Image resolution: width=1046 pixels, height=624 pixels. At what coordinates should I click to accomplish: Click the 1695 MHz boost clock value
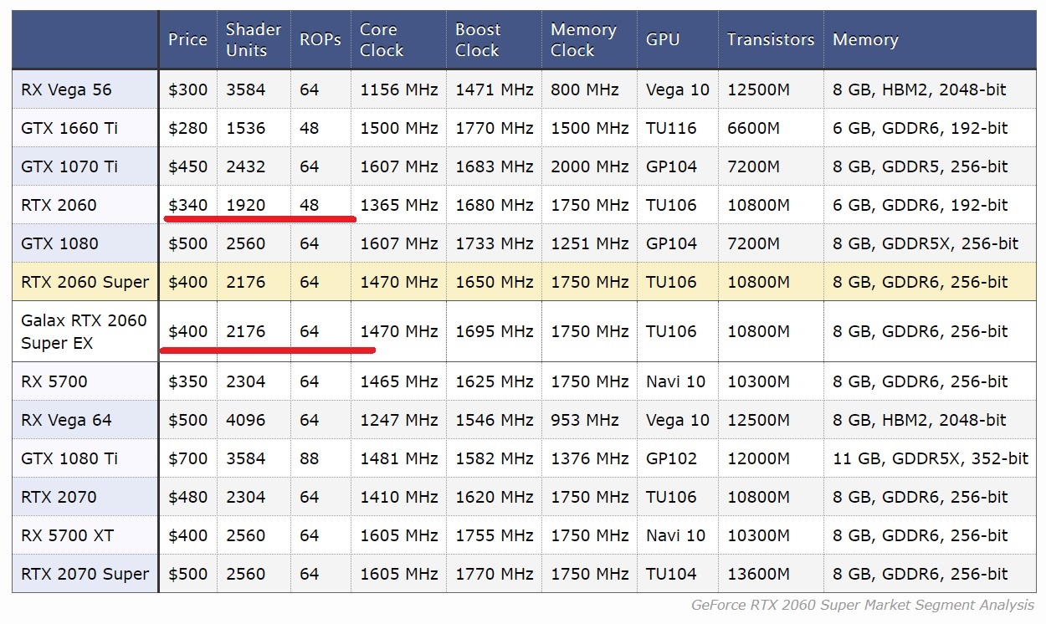click(x=494, y=331)
